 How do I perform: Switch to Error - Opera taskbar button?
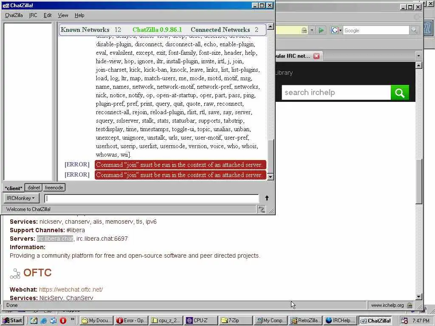coord(132,320)
